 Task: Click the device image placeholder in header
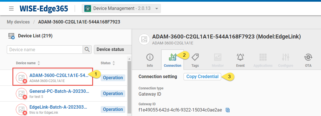pyautogui.click(x=144, y=40)
